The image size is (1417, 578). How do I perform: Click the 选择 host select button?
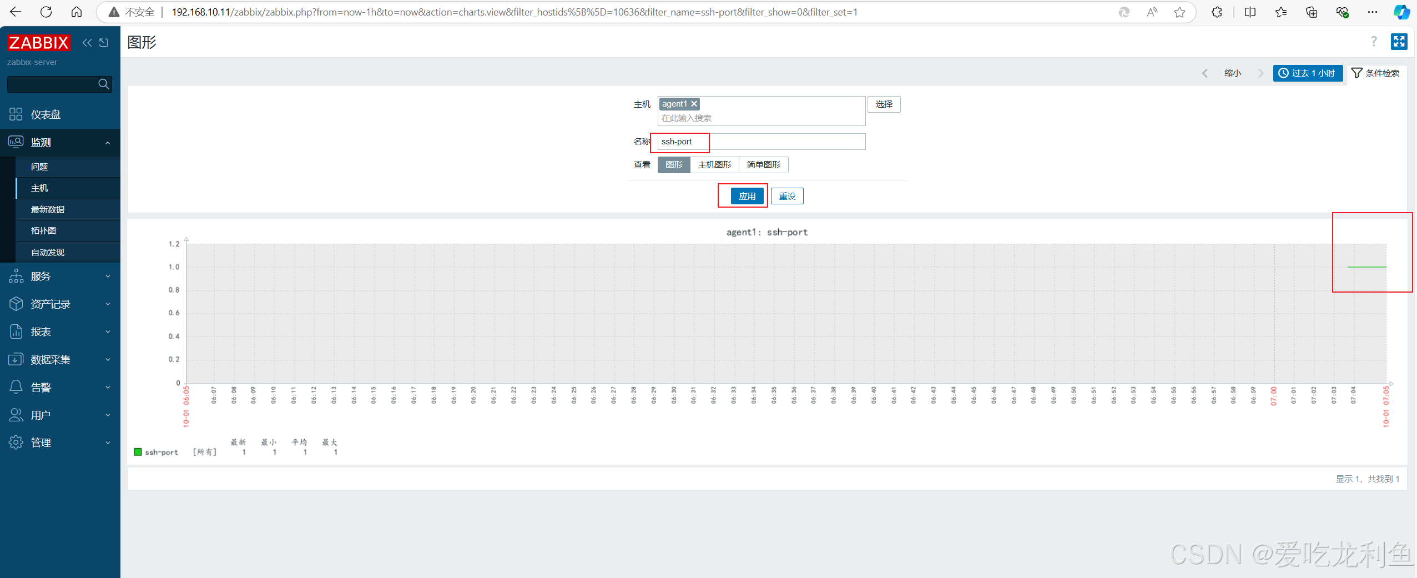pyautogui.click(x=884, y=104)
